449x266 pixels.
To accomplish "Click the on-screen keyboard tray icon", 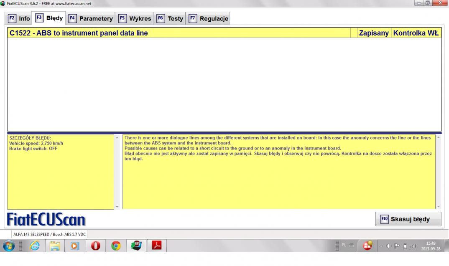I will point(351,245).
